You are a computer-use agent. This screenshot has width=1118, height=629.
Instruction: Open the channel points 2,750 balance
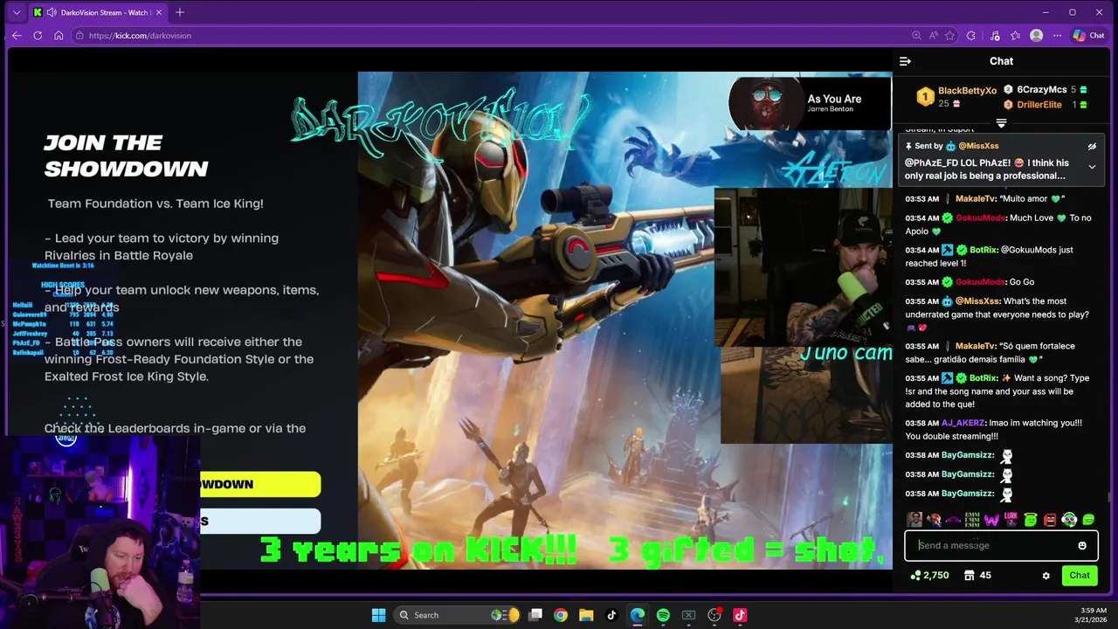[929, 575]
